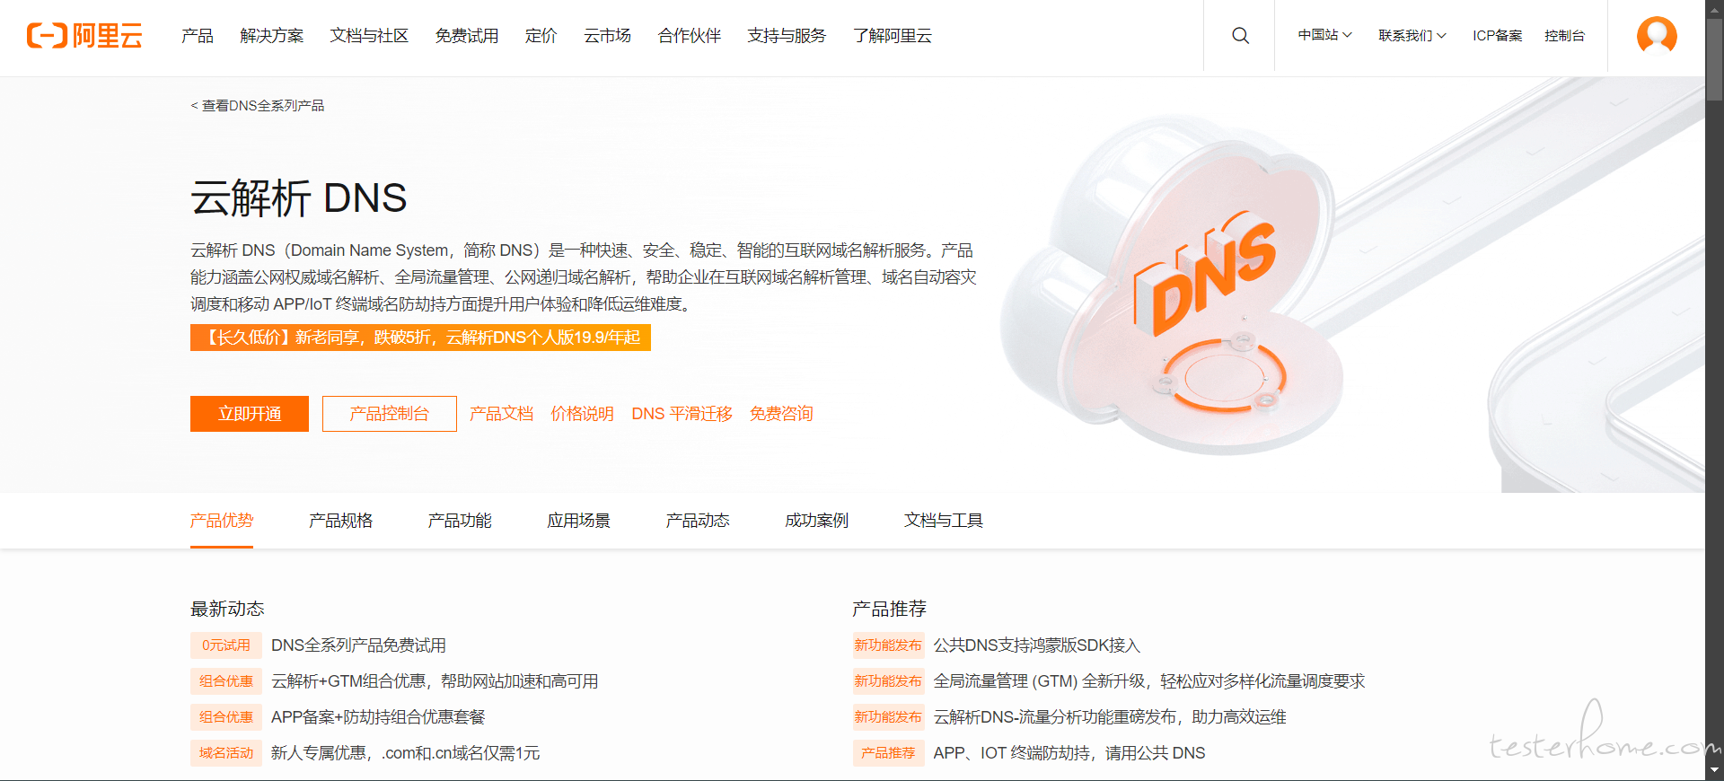This screenshot has width=1724, height=781.
Task: Open 云解析DNS-流量分析功能重磅发布 item
Action: pos(1110,717)
